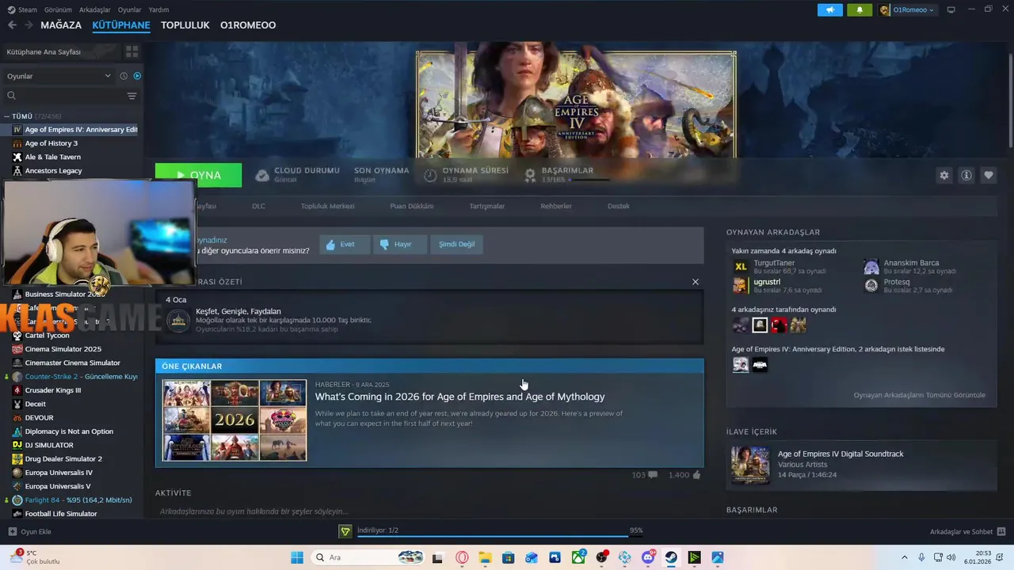The width and height of the screenshot is (1014, 570).
Task: Open Arkadaşlar ve Sohbet panel
Action: (967, 531)
